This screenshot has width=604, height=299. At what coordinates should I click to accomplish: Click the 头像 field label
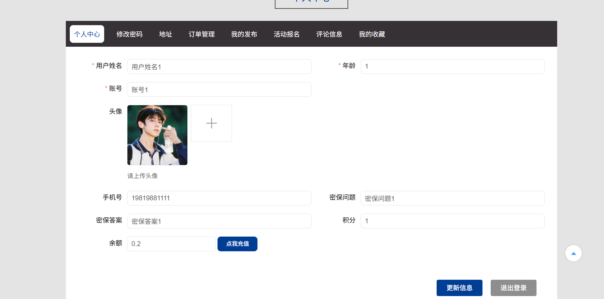[115, 111]
